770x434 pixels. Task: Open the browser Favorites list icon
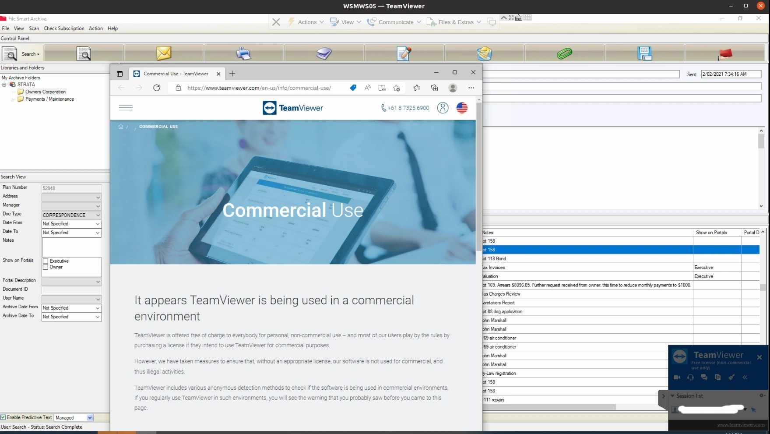pos(417,88)
